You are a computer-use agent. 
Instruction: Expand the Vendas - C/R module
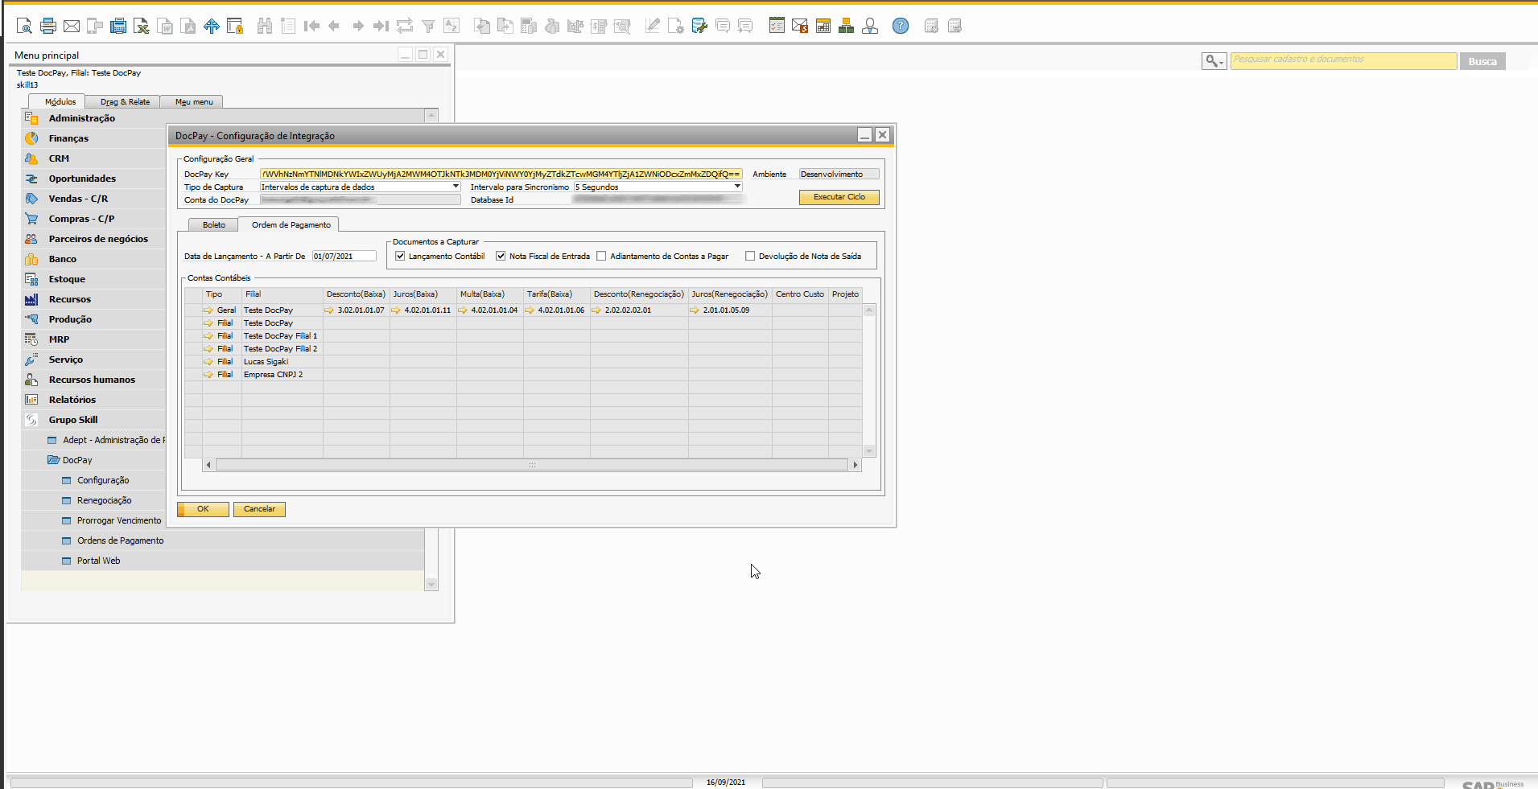pos(78,199)
